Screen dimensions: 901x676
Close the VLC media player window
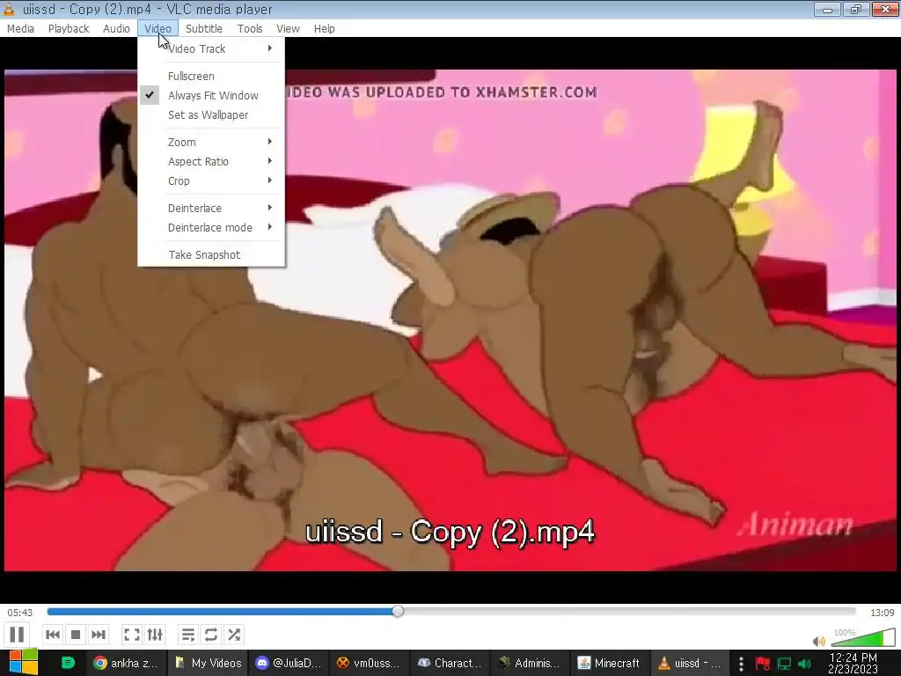pos(885,9)
